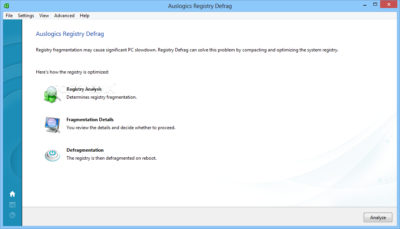Click the Auslogics app icon in title bar
The height and width of the screenshot is (229, 400).
[x=6, y=6]
